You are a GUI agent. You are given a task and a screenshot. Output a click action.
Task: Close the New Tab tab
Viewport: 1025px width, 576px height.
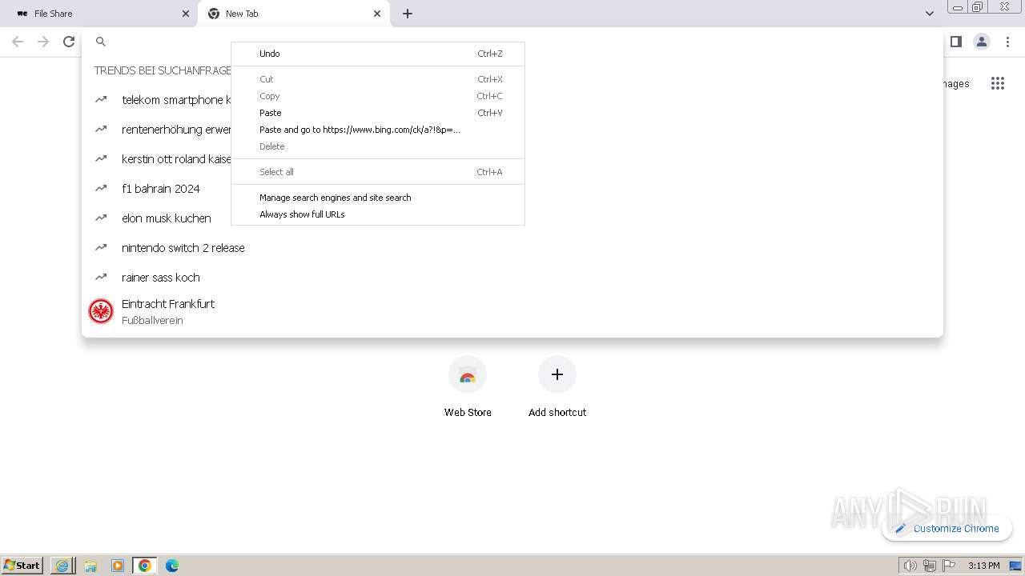(377, 14)
